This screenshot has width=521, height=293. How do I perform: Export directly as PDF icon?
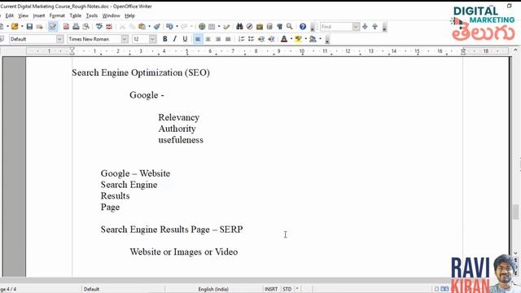pyautogui.click(x=66, y=27)
